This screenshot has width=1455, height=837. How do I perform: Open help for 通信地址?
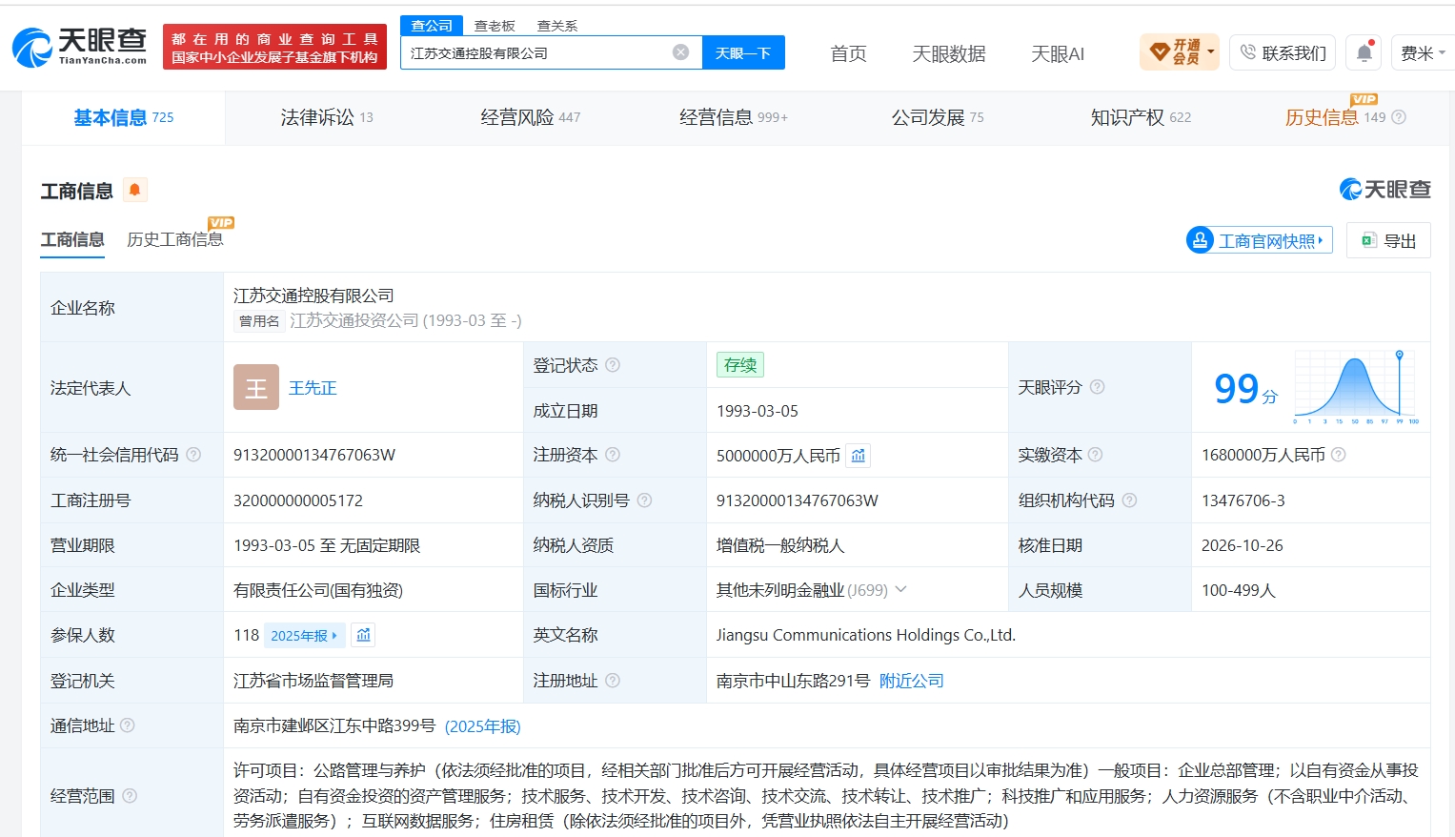(128, 725)
